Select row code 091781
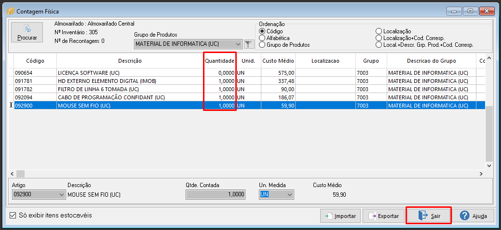The height and width of the screenshot is (230, 501). (x=35, y=81)
